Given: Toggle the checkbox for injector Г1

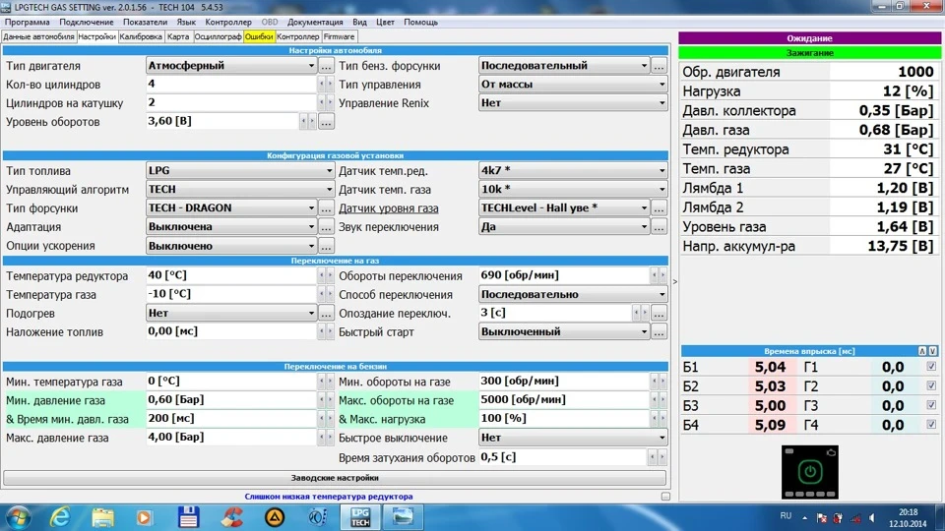Looking at the screenshot, I should click(x=931, y=366).
